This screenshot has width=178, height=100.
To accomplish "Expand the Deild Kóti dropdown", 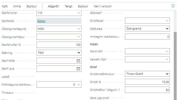I will 167,51.
